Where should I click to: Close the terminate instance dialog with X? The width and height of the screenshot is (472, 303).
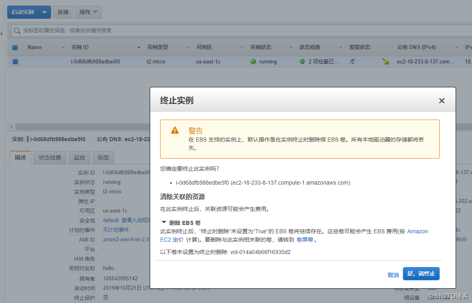[x=442, y=101]
